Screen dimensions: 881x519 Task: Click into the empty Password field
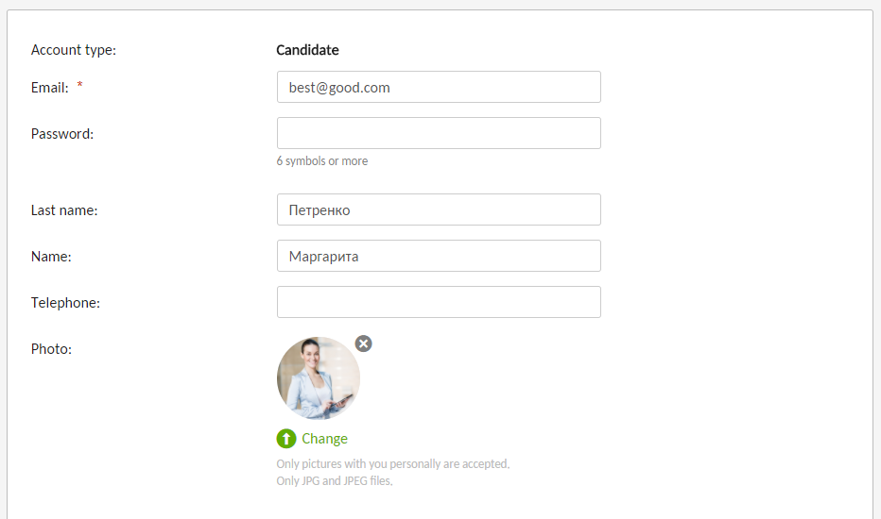coord(439,133)
